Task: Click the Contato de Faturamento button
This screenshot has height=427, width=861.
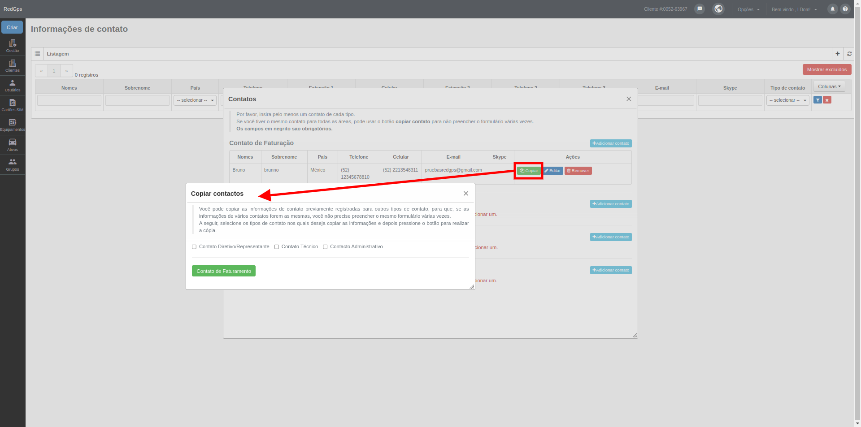Action: [224, 271]
